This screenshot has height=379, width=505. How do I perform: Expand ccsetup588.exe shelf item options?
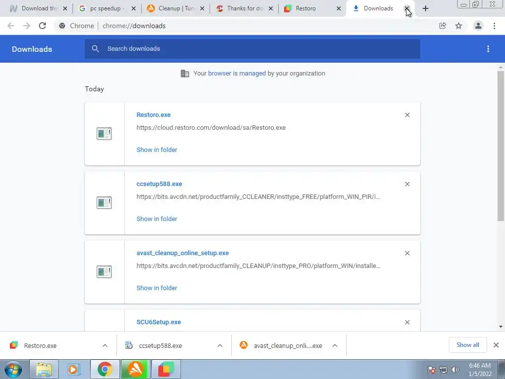(220, 345)
